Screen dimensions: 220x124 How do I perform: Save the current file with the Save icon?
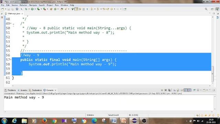[9, 9]
